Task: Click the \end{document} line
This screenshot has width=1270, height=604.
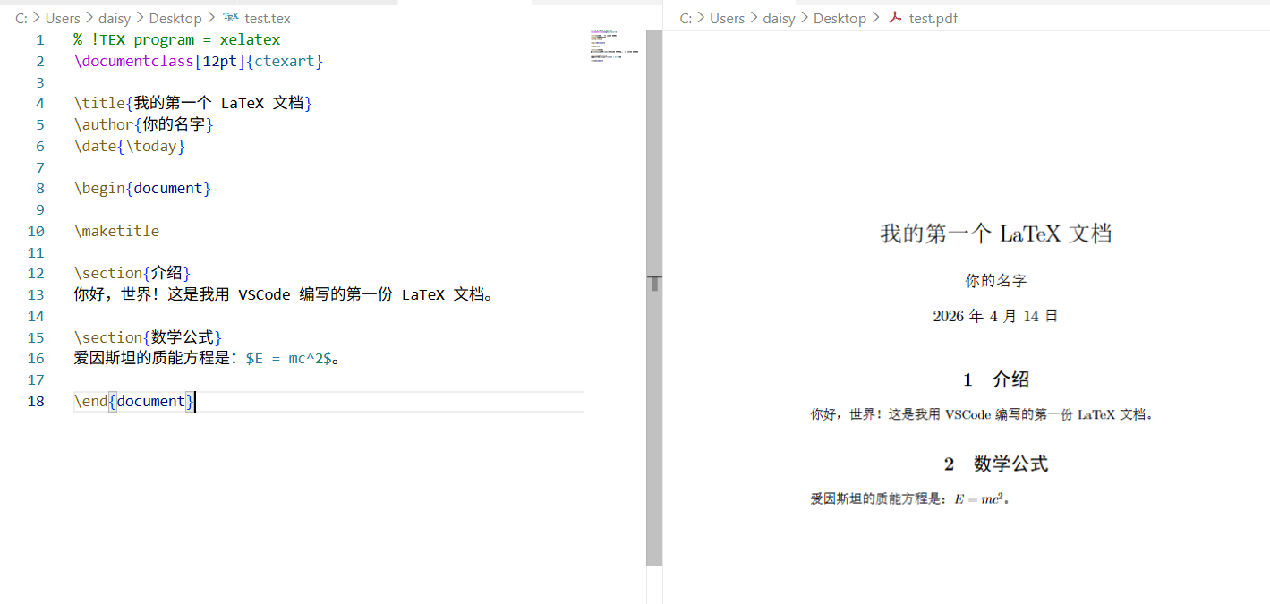Action: pyautogui.click(x=134, y=401)
